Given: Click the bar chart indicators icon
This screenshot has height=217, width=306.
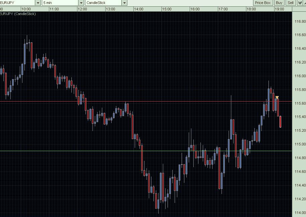Looking at the screenshot, I should point(300,3).
